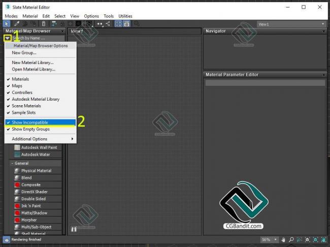The width and height of the screenshot is (330, 247).
Task: Select the Blend material
Action: (38, 178)
